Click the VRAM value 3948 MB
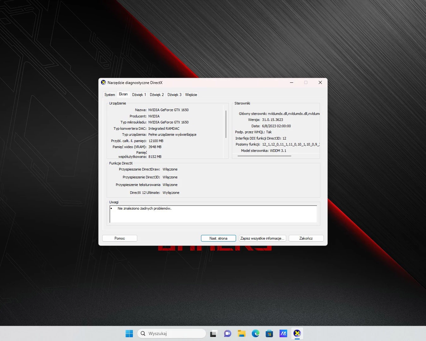This screenshot has height=341, width=426. (x=155, y=147)
